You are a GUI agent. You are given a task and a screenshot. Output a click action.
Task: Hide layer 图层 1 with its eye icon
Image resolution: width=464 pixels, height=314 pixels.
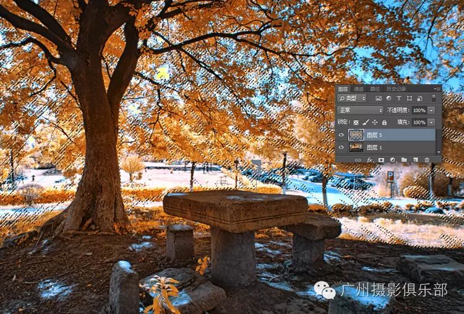[x=342, y=147]
